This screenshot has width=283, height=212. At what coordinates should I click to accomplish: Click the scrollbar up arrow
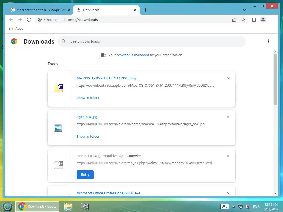[x=276, y=52]
